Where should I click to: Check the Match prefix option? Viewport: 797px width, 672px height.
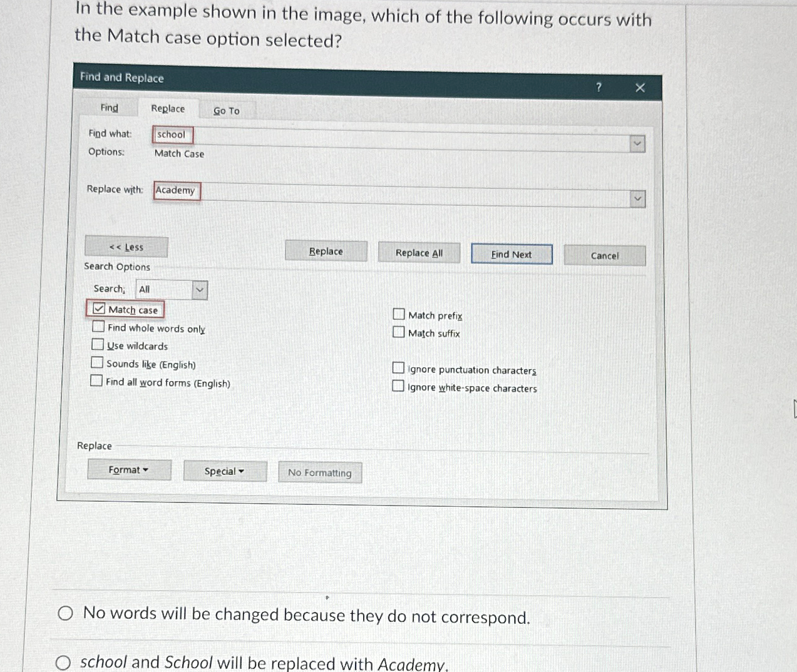tap(399, 313)
